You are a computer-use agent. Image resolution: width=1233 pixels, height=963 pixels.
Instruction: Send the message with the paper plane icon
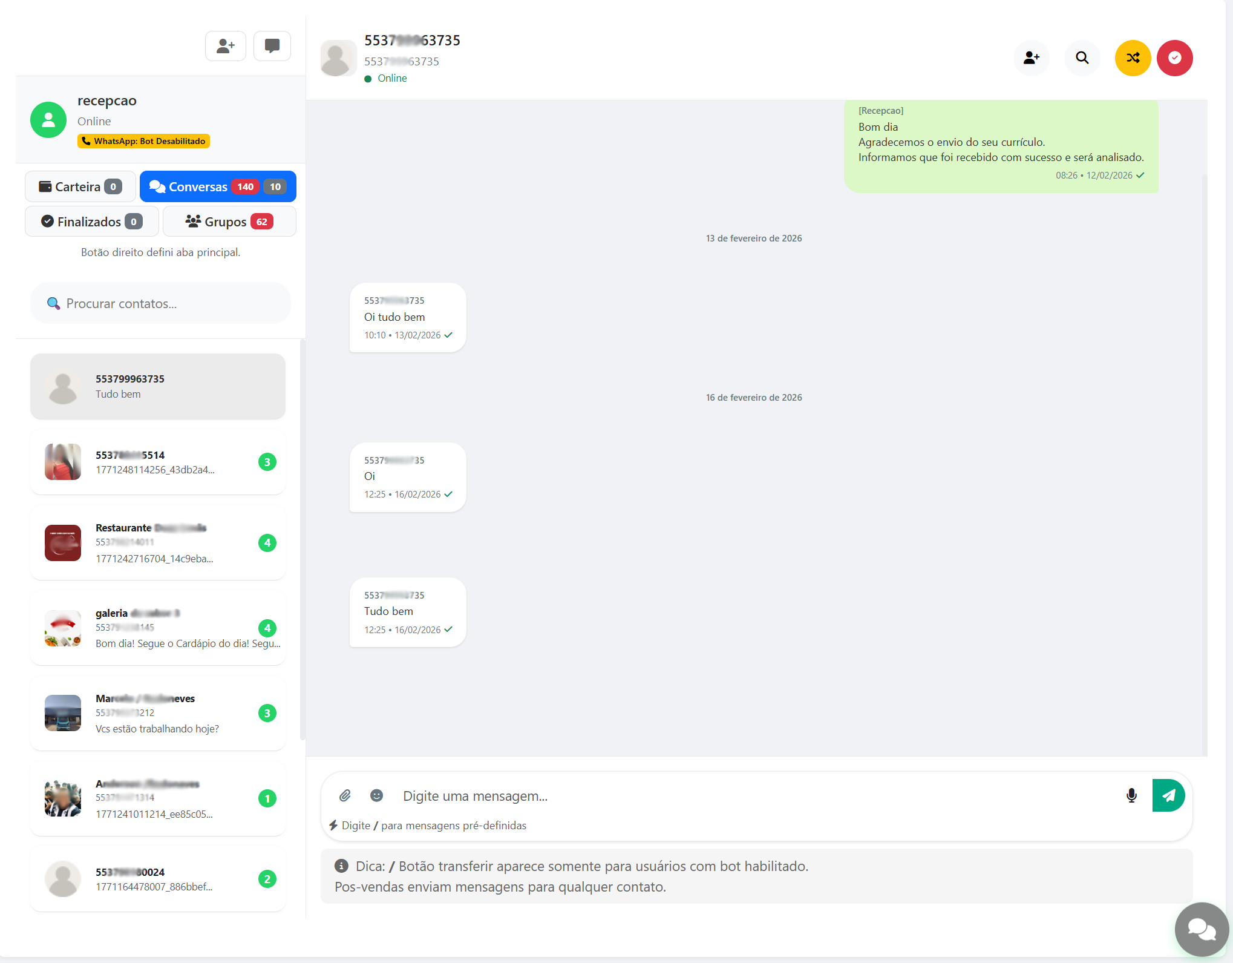[1168, 795]
